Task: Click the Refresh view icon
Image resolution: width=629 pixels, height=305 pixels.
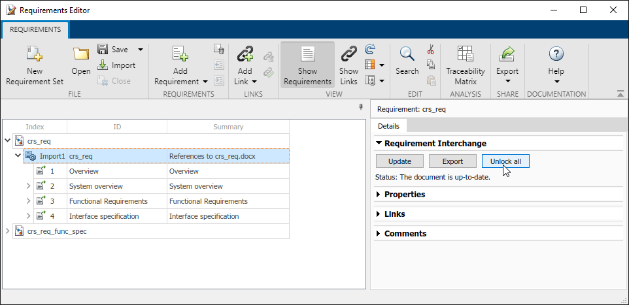Action: 370,49
